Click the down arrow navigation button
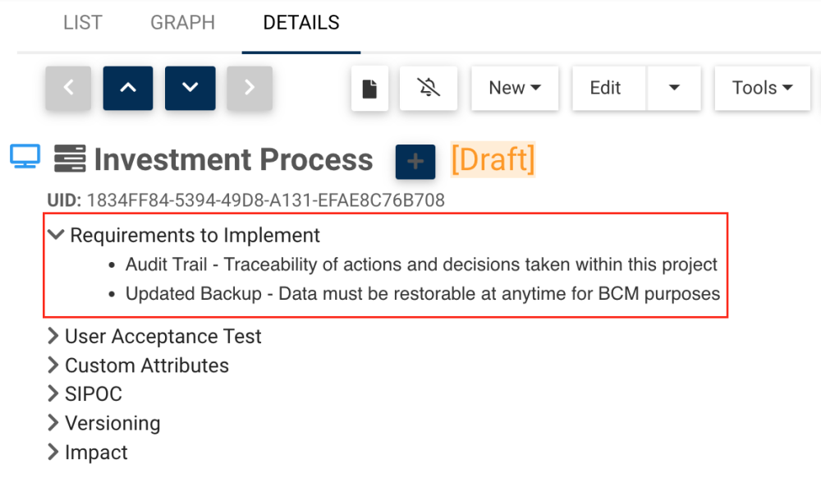The image size is (821, 487). click(190, 88)
